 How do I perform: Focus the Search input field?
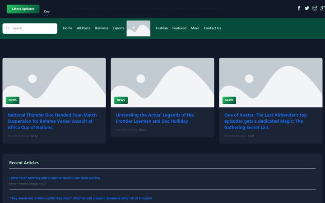(x=30, y=28)
